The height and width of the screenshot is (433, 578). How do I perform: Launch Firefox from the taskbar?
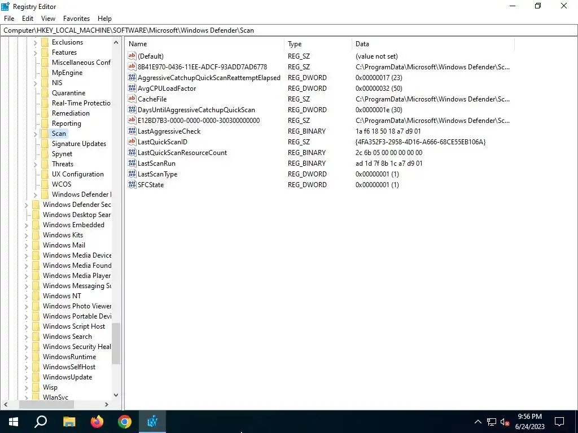(97, 422)
